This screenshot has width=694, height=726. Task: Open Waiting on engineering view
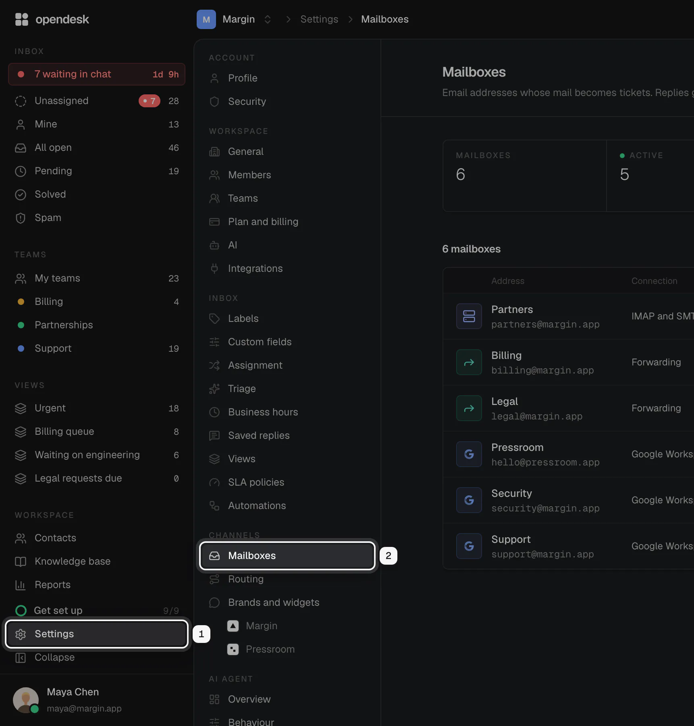tap(97, 455)
